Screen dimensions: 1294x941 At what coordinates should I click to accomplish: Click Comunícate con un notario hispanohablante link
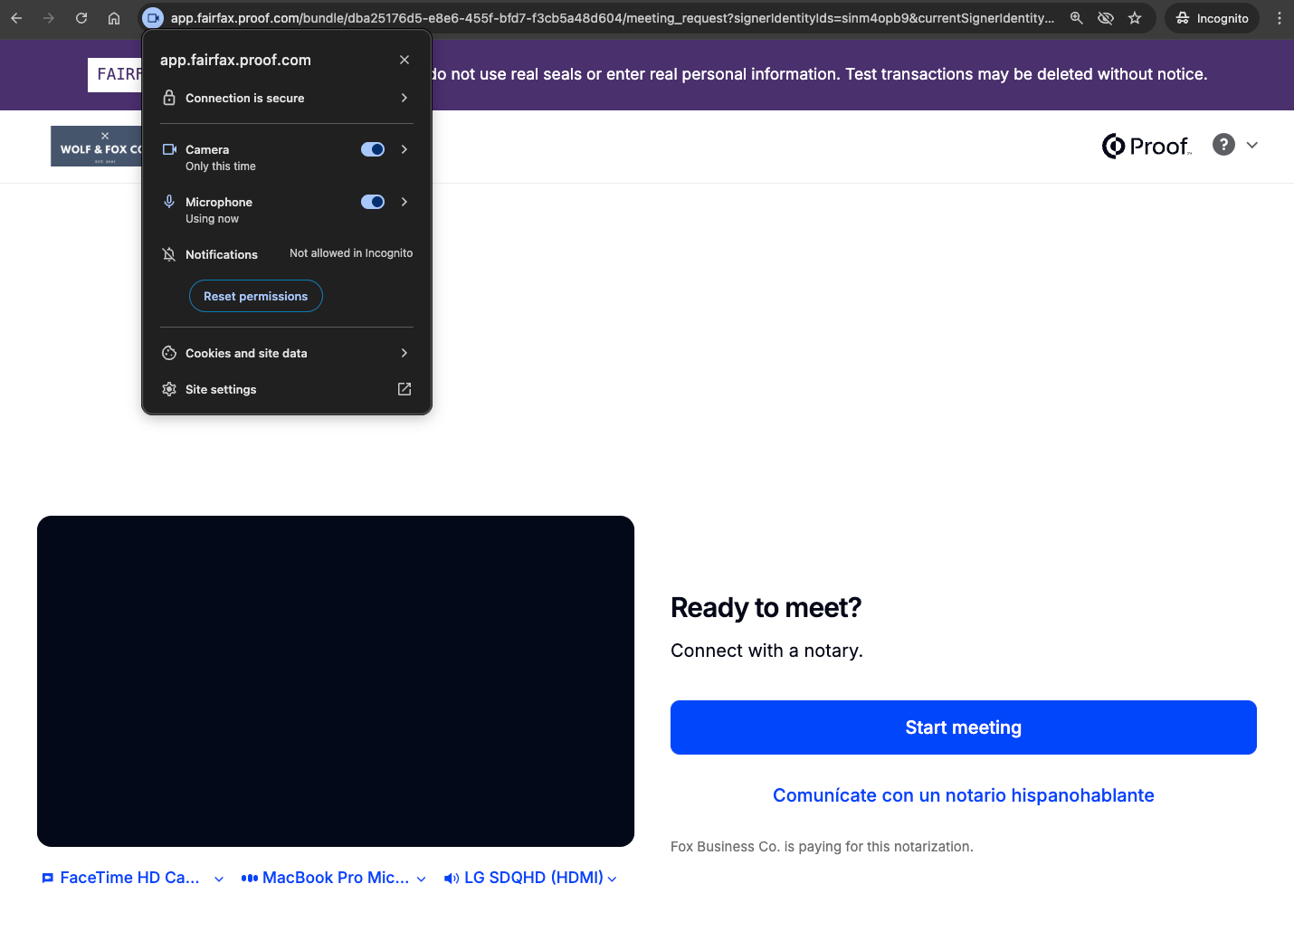pyautogui.click(x=964, y=795)
